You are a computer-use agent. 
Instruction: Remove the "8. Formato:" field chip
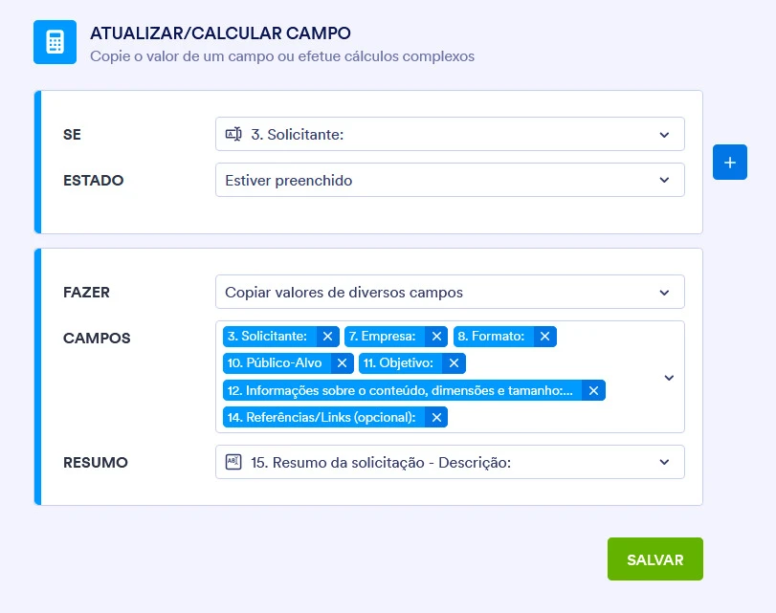(544, 336)
